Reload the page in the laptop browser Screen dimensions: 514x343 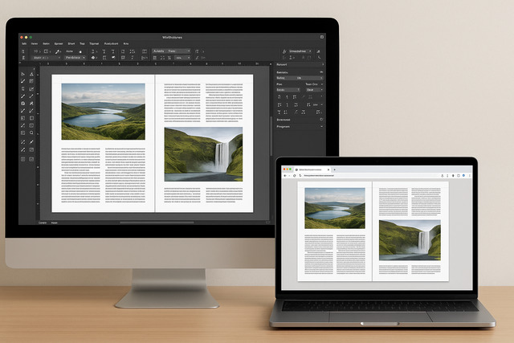[x=295, y=176]
